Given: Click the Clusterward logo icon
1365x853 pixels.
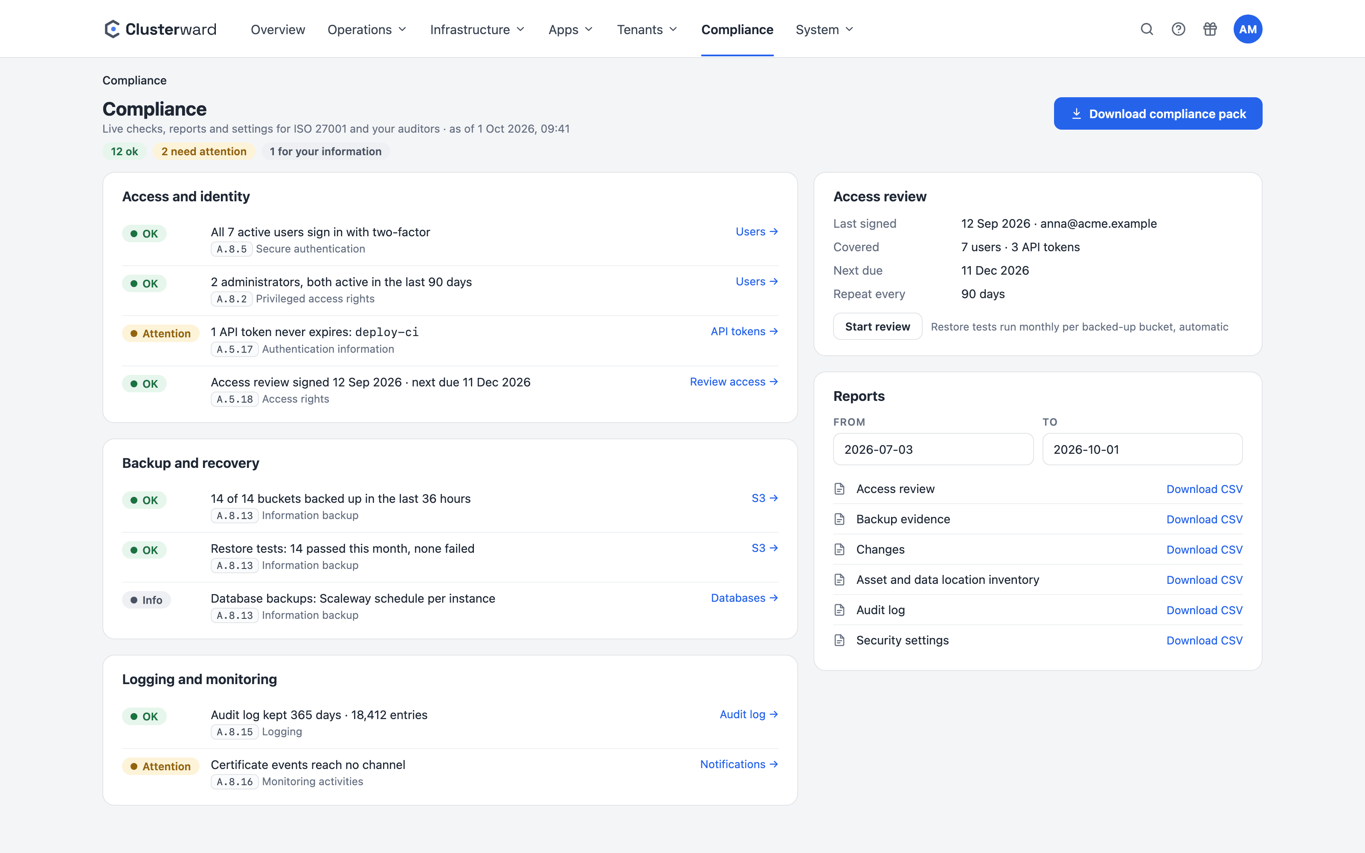Looking at the screenshot, I should point(112,29).
